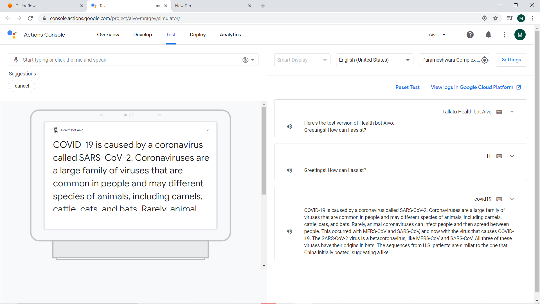Play audio for welcome greeting response
The height and width of the screenshot is (304, 540).
pyautogui.click(x=289, y=127)
